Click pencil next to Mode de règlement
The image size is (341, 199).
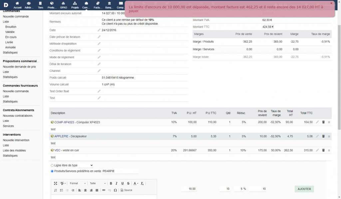click(99, 57)
